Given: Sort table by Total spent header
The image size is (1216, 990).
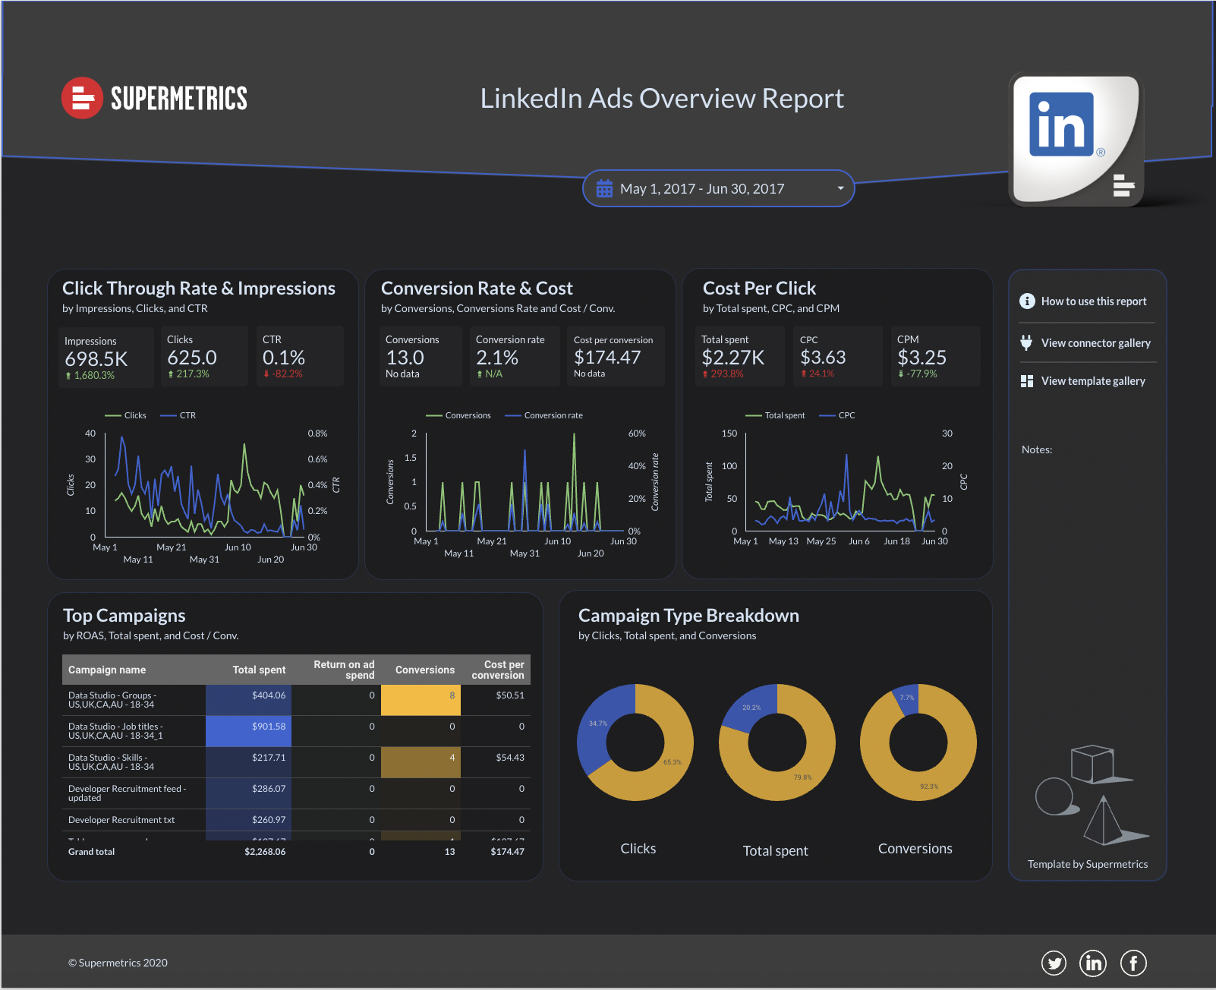Looking at the screenshot, I should [x=259, y=670].
